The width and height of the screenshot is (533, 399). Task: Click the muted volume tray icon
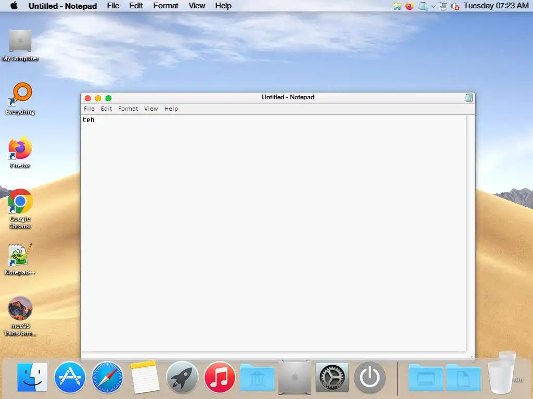[x=455, y=6]
